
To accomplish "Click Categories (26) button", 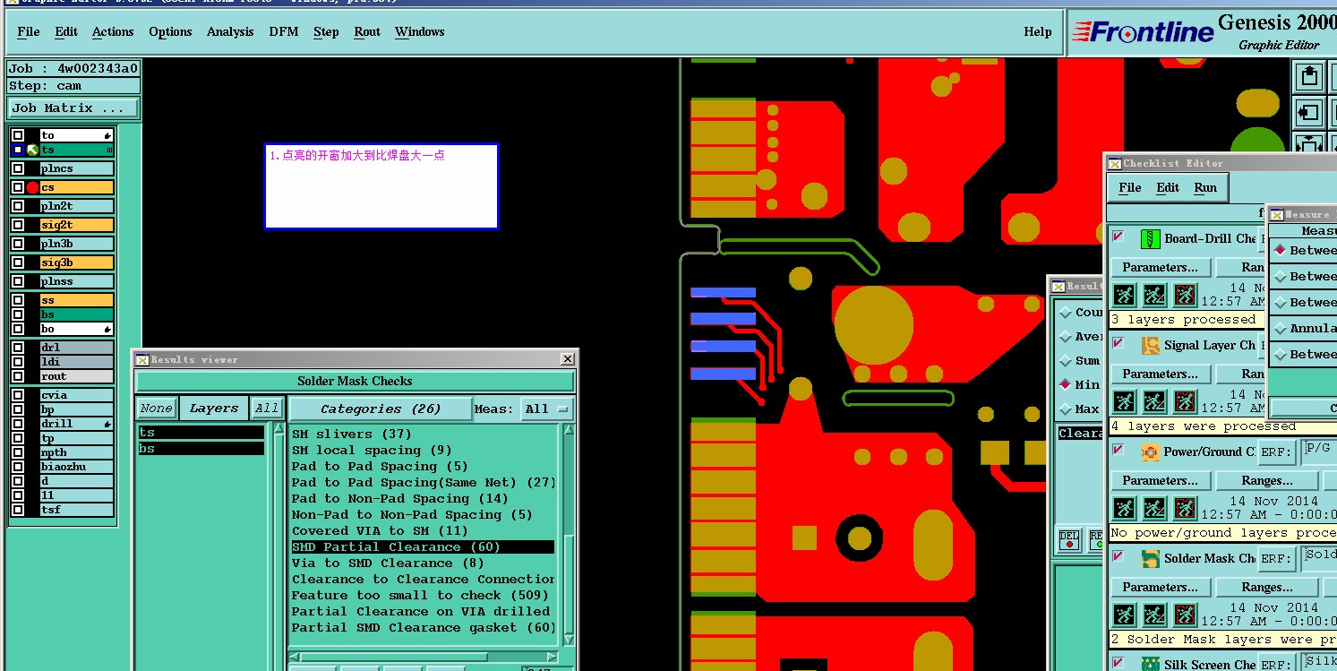I will tap(381, 409).
